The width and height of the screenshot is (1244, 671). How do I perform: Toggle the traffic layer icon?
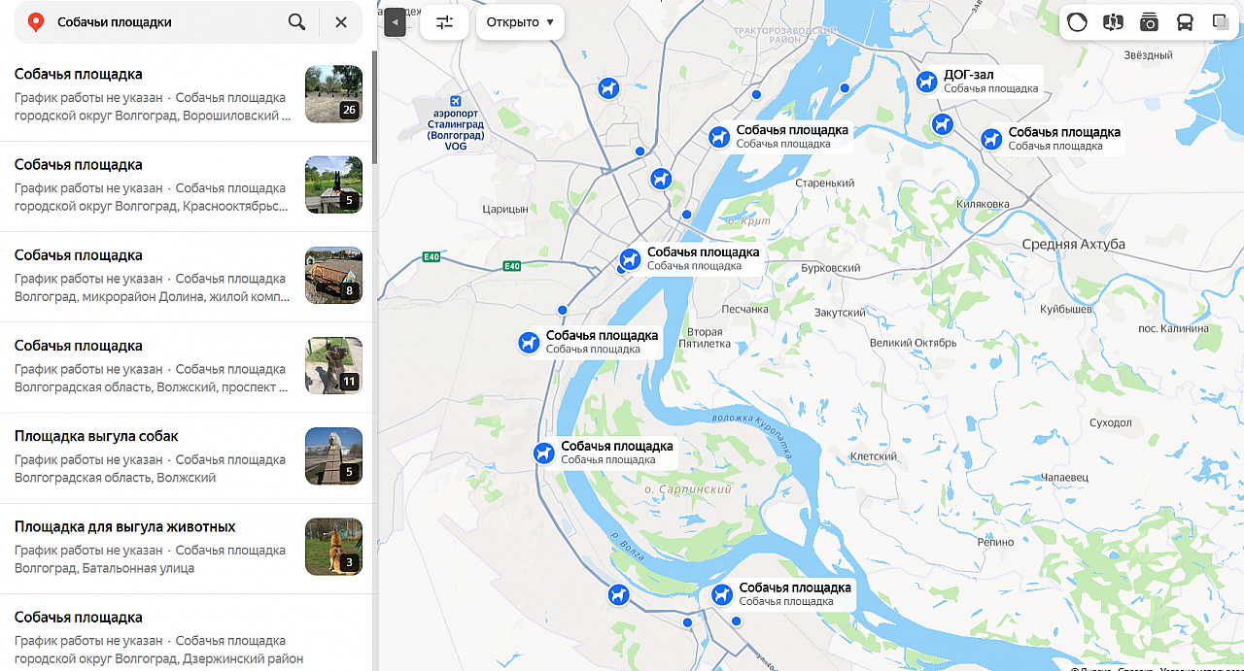[1077, 22]
